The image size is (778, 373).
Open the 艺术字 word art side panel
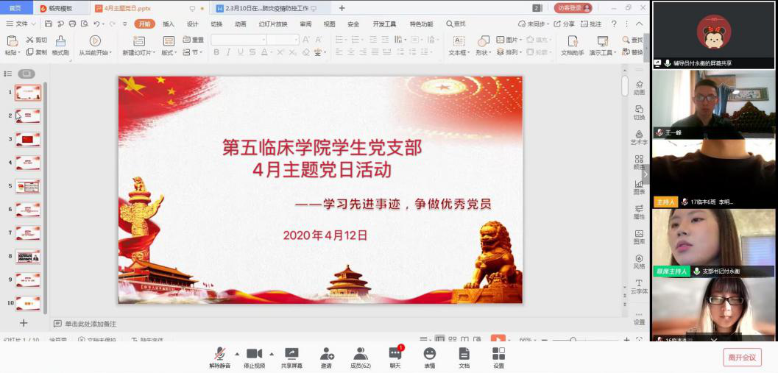pyautogui.click(x=638, y=137)
